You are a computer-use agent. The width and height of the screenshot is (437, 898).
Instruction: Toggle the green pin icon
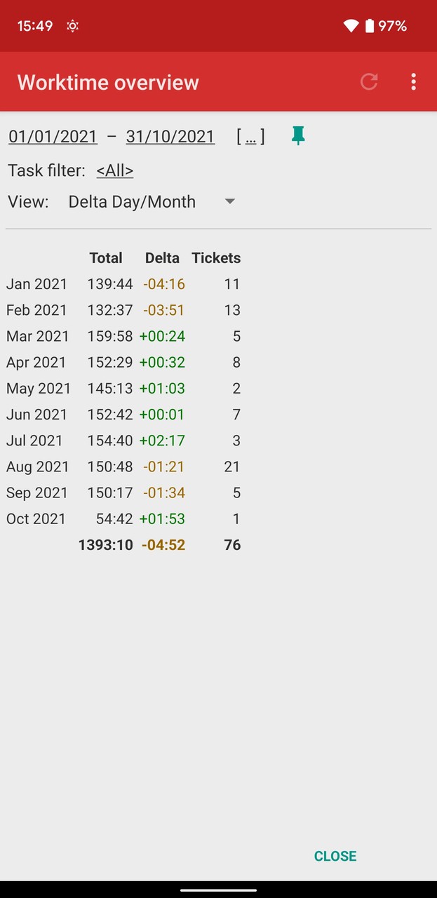[298, 135]
